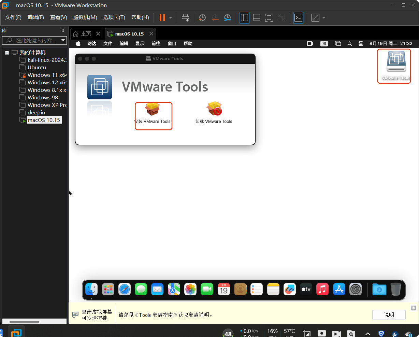Toggle the virtual machine console view

pyautogui.click(x=298, y=17)
